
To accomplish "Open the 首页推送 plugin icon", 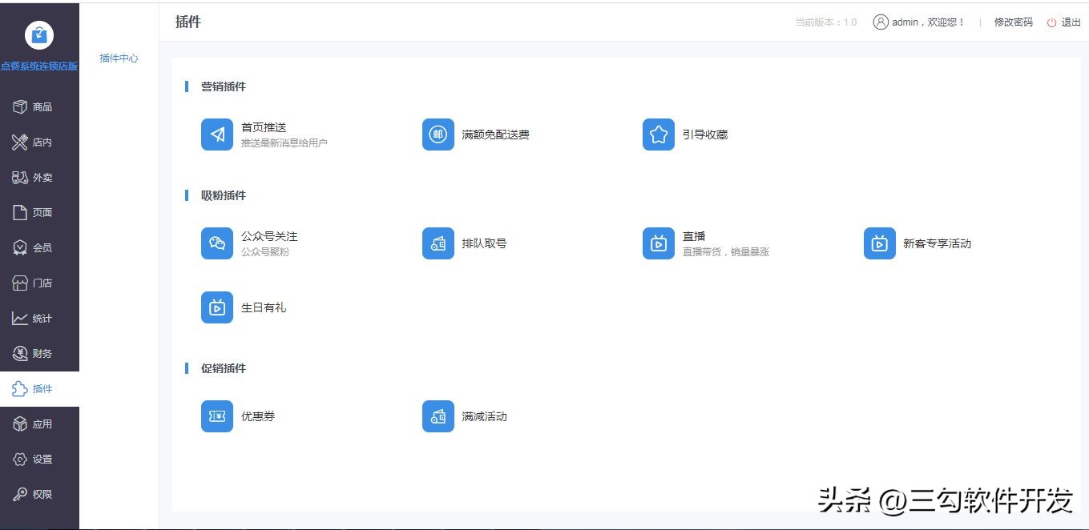I will 216,134.
